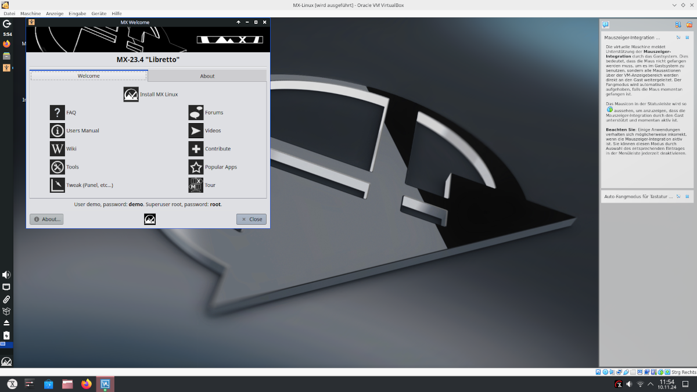Click the eject icon on side panel
697x392 pixels.
(x=6, y=323)
